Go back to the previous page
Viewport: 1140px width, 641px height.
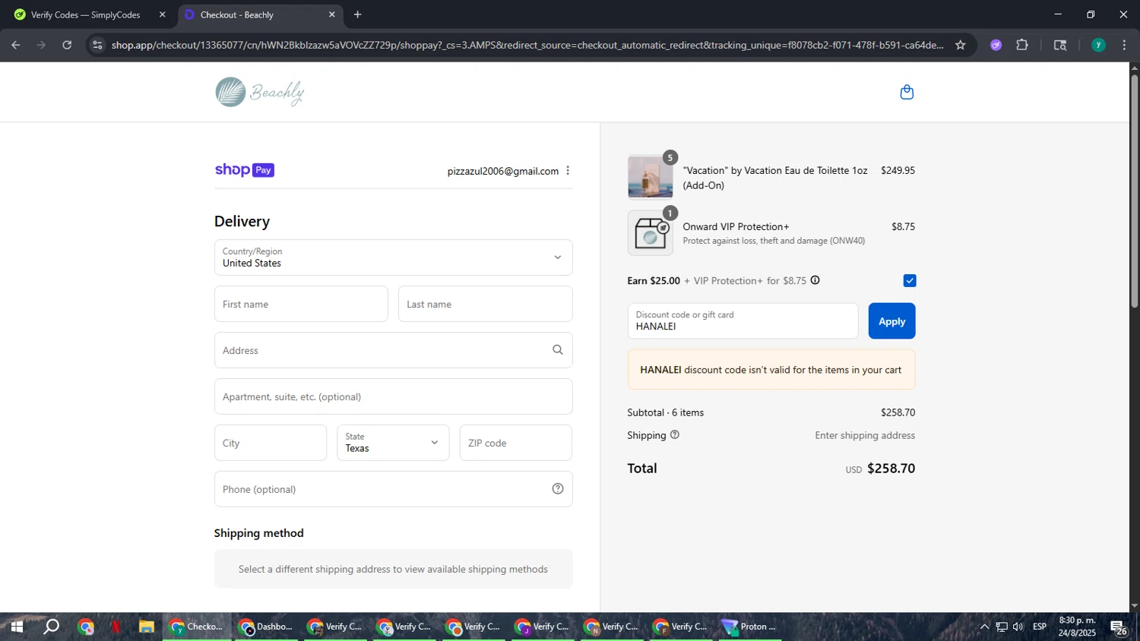[x=16, y=45]
